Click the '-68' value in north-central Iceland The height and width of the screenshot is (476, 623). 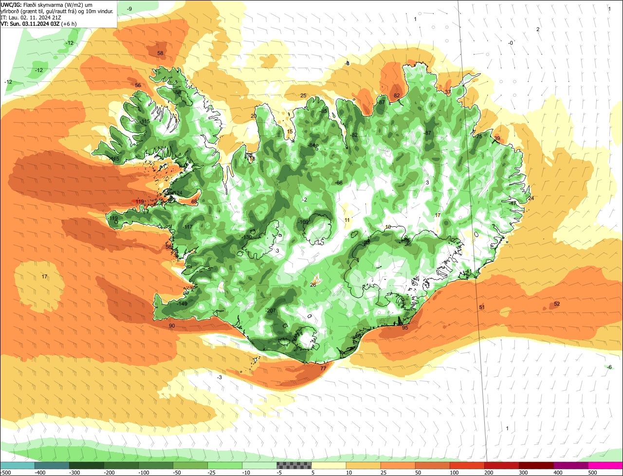339,183
